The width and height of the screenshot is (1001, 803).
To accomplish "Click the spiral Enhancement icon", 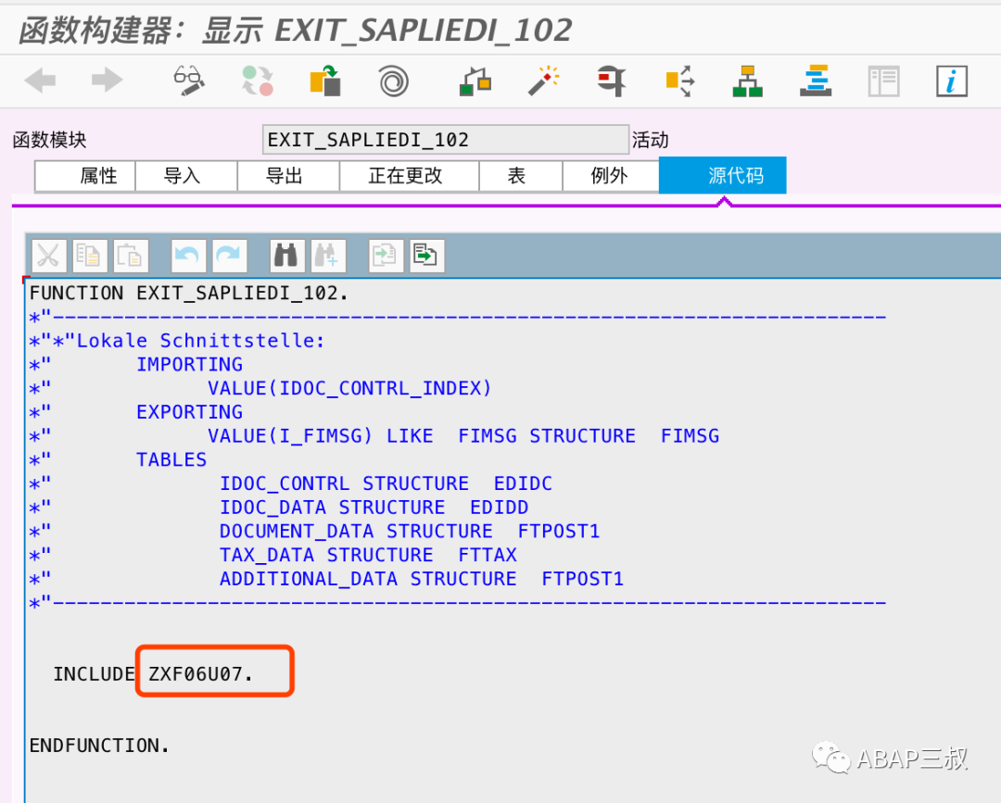I will [x=394, y=81].
